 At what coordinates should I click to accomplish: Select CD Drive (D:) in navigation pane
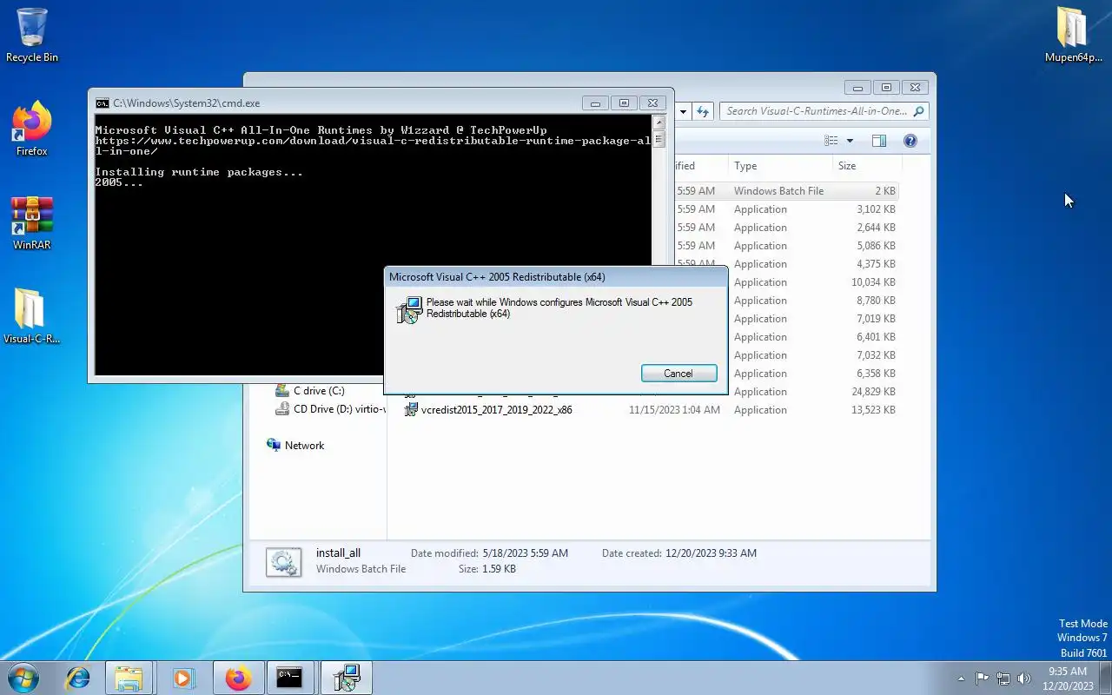coord(330,409)
